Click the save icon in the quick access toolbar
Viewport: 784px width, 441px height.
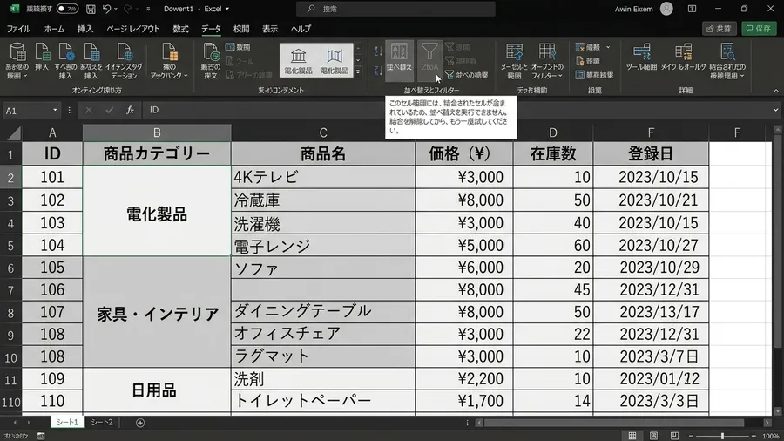pyautogui.click(x=91, y=9)
